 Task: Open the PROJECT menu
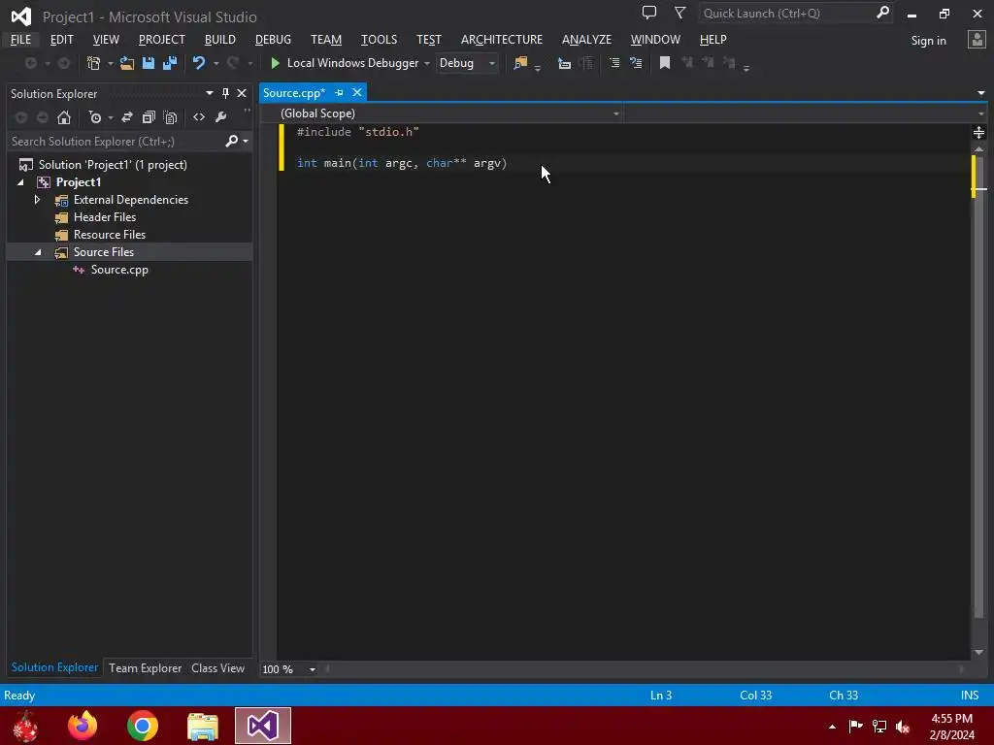pos(162,39)
